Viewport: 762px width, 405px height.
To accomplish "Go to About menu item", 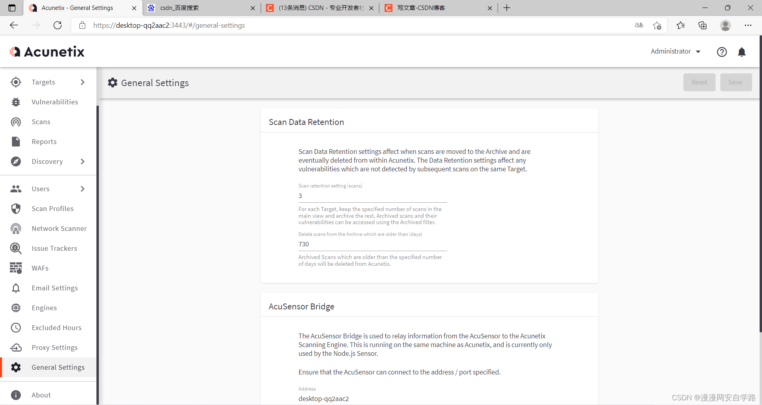I will (48, 395).
